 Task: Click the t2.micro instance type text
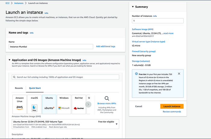pos(136,46)
